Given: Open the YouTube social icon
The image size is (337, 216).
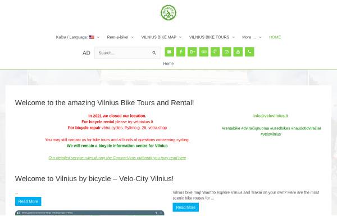Looking at the screenshot, I should point(238,52).
